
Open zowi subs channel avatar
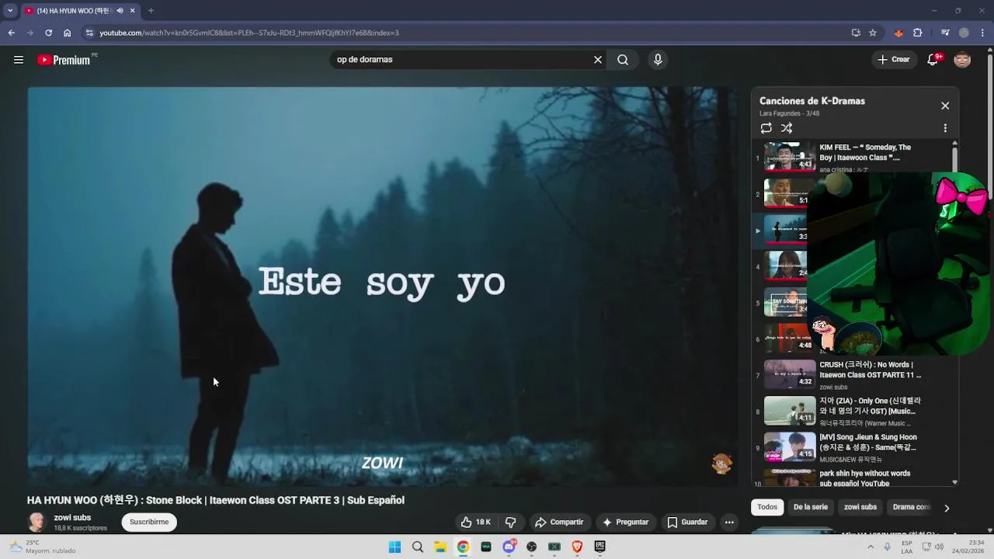(36, 523)
